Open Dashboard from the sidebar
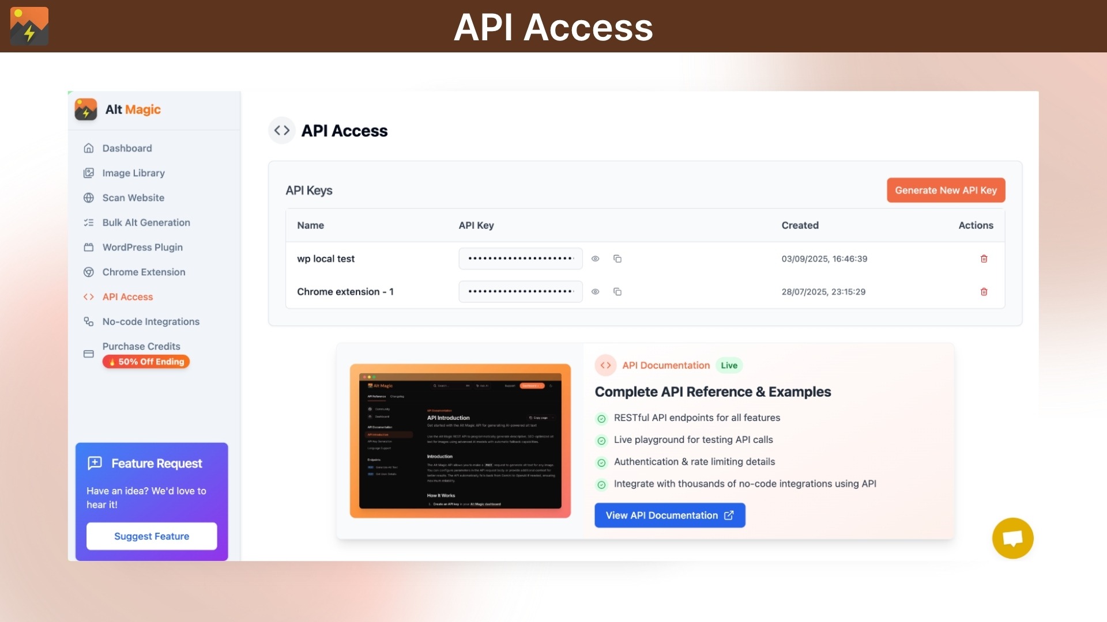Image resolution: width=1107 pixels, height=622 pixels. pos(127,148)
